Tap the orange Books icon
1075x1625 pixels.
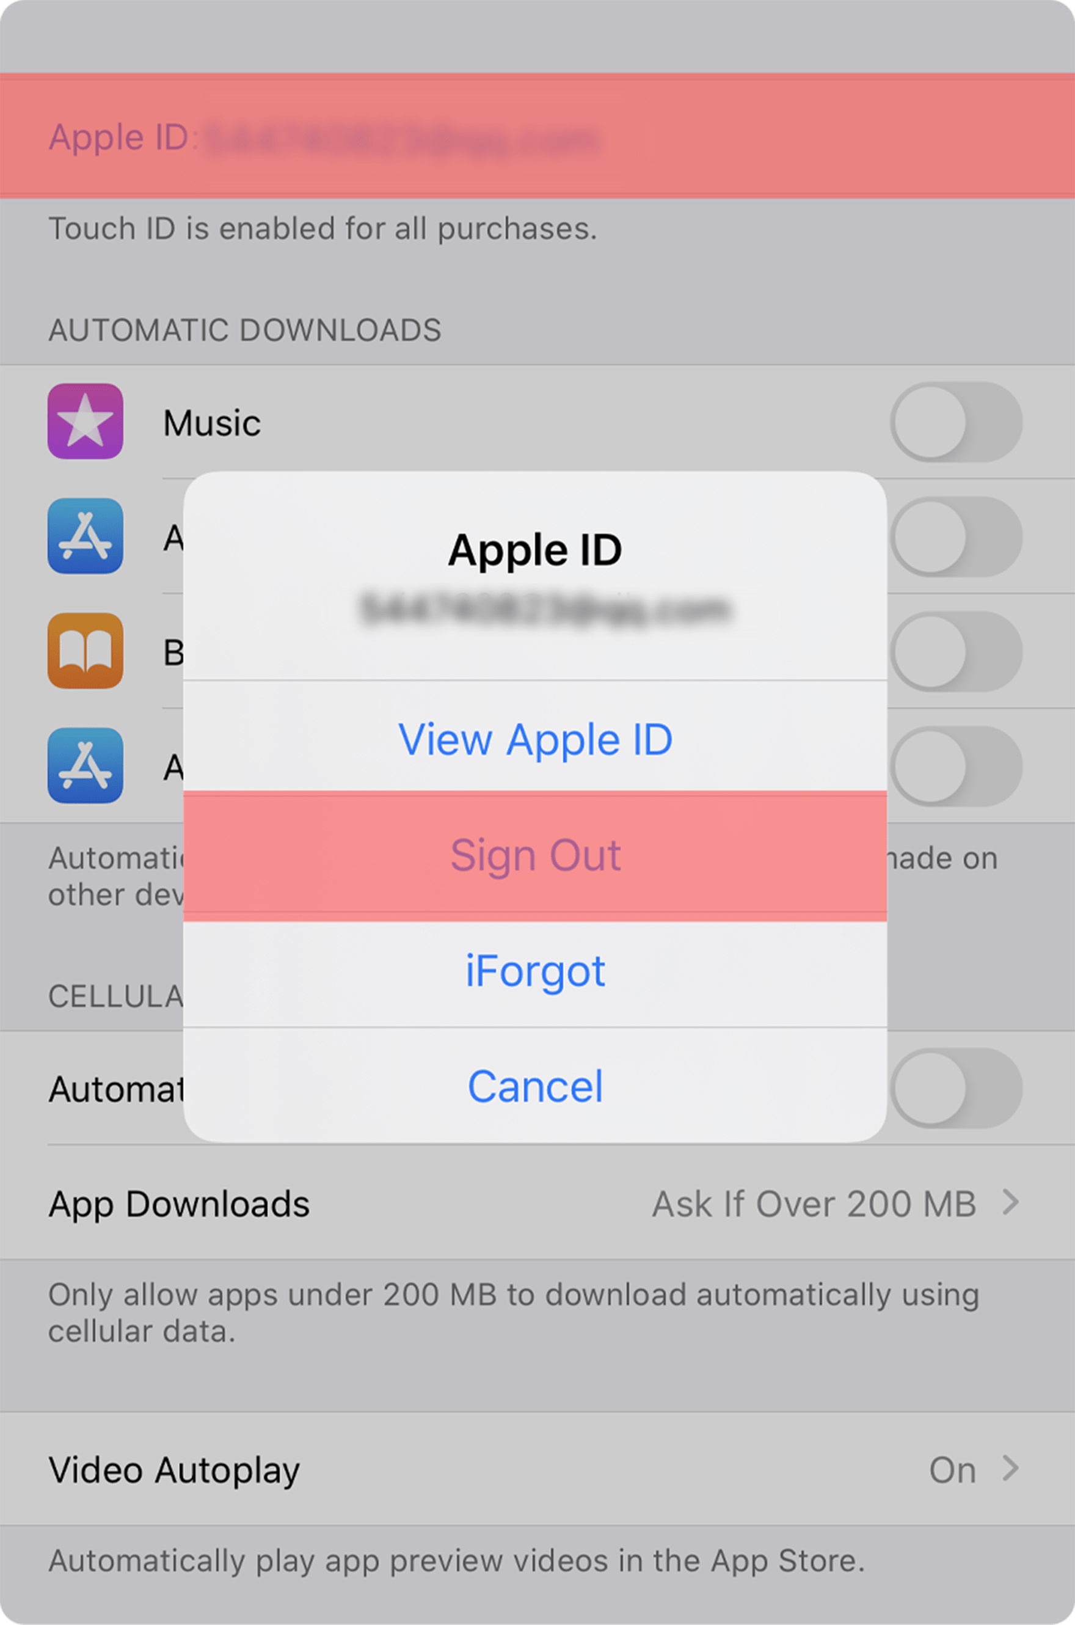pyautogui.click(x=85, y=651)
